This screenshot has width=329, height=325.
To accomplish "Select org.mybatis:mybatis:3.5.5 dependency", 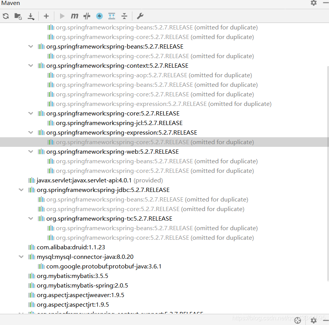I will pos(72,276).
